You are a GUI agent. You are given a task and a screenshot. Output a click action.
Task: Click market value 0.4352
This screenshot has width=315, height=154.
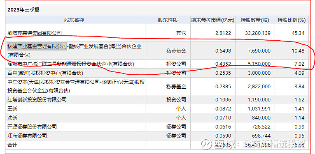[x=223, y=64]
